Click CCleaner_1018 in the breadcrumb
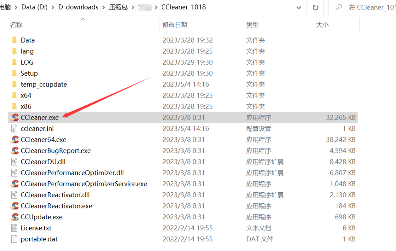This screenshot has width=396, height=251. (x=184, y=7)
